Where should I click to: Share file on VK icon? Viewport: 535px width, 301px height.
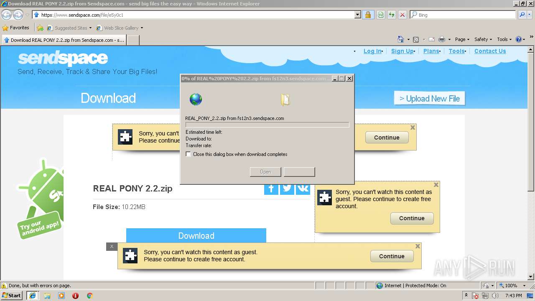tap(303, 189)
